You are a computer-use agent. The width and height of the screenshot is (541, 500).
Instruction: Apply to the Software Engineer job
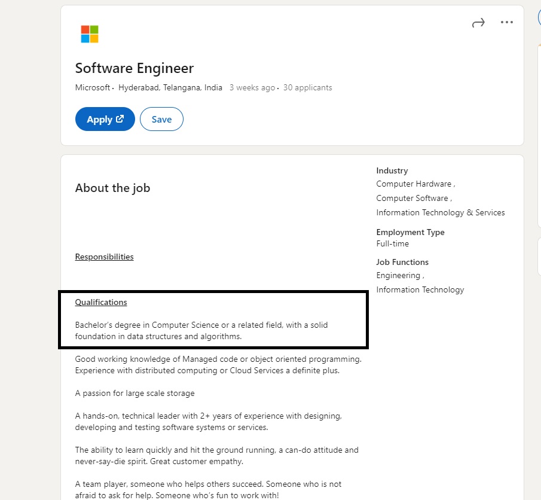point(105,119)
